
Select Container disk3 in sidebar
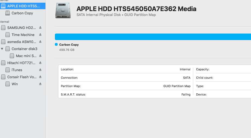click(x=24, y=49)
